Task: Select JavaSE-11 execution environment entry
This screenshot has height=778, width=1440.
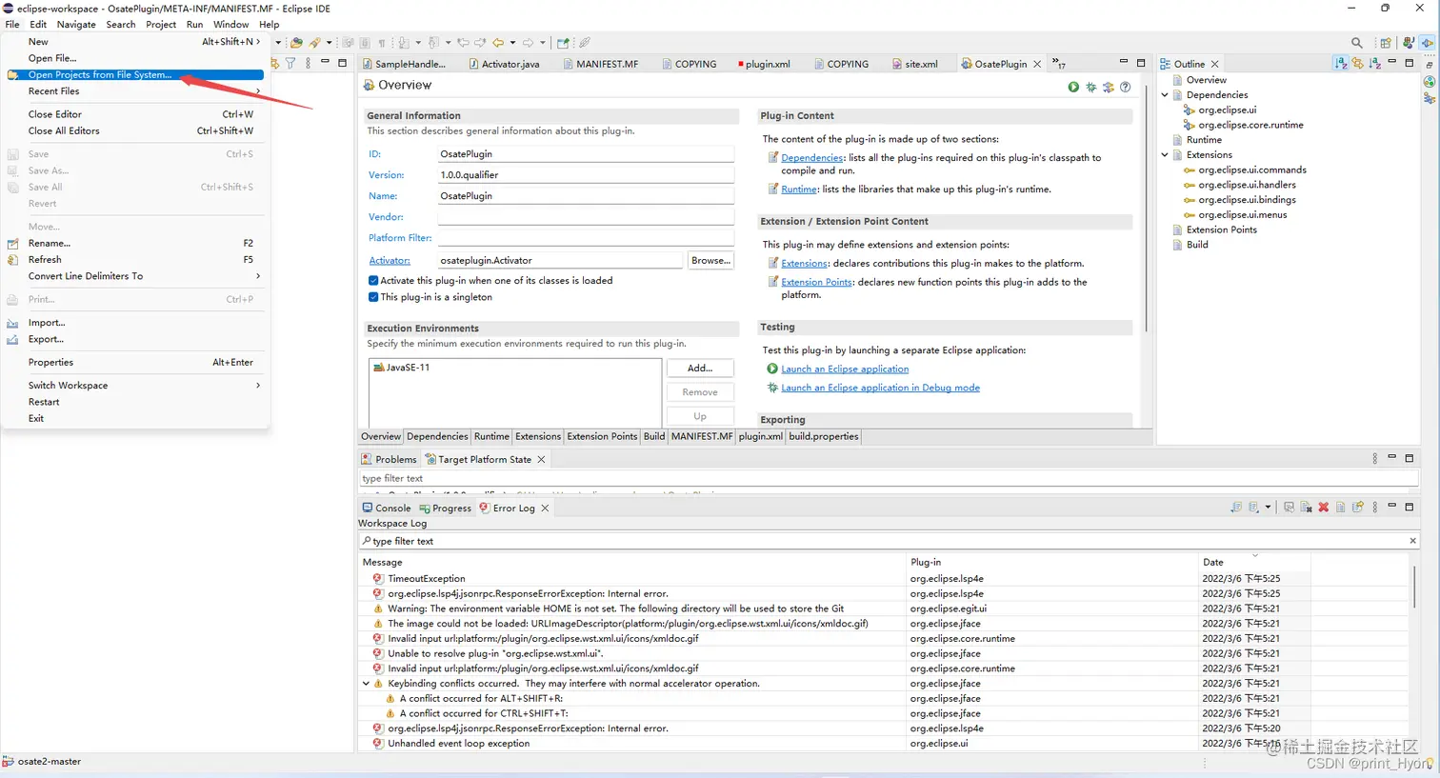Action: (408, 367)
